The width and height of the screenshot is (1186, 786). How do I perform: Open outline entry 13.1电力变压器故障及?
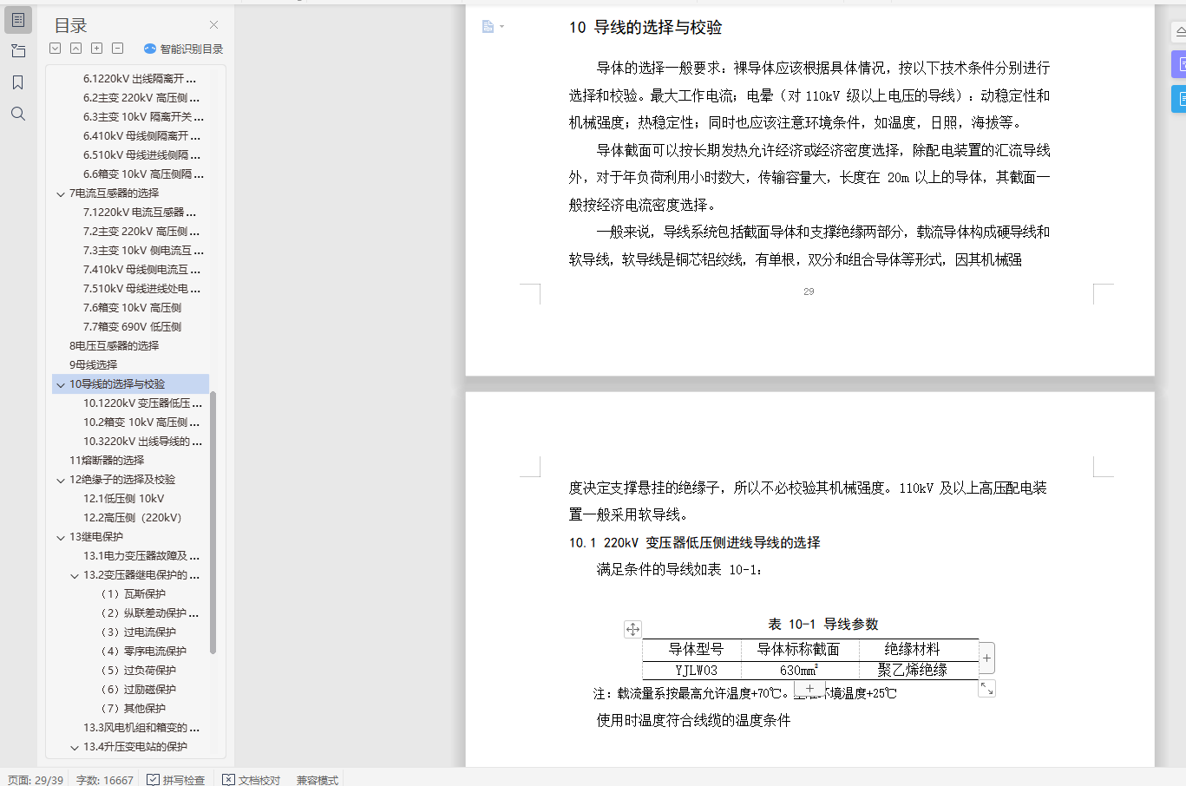pos(141,555)
